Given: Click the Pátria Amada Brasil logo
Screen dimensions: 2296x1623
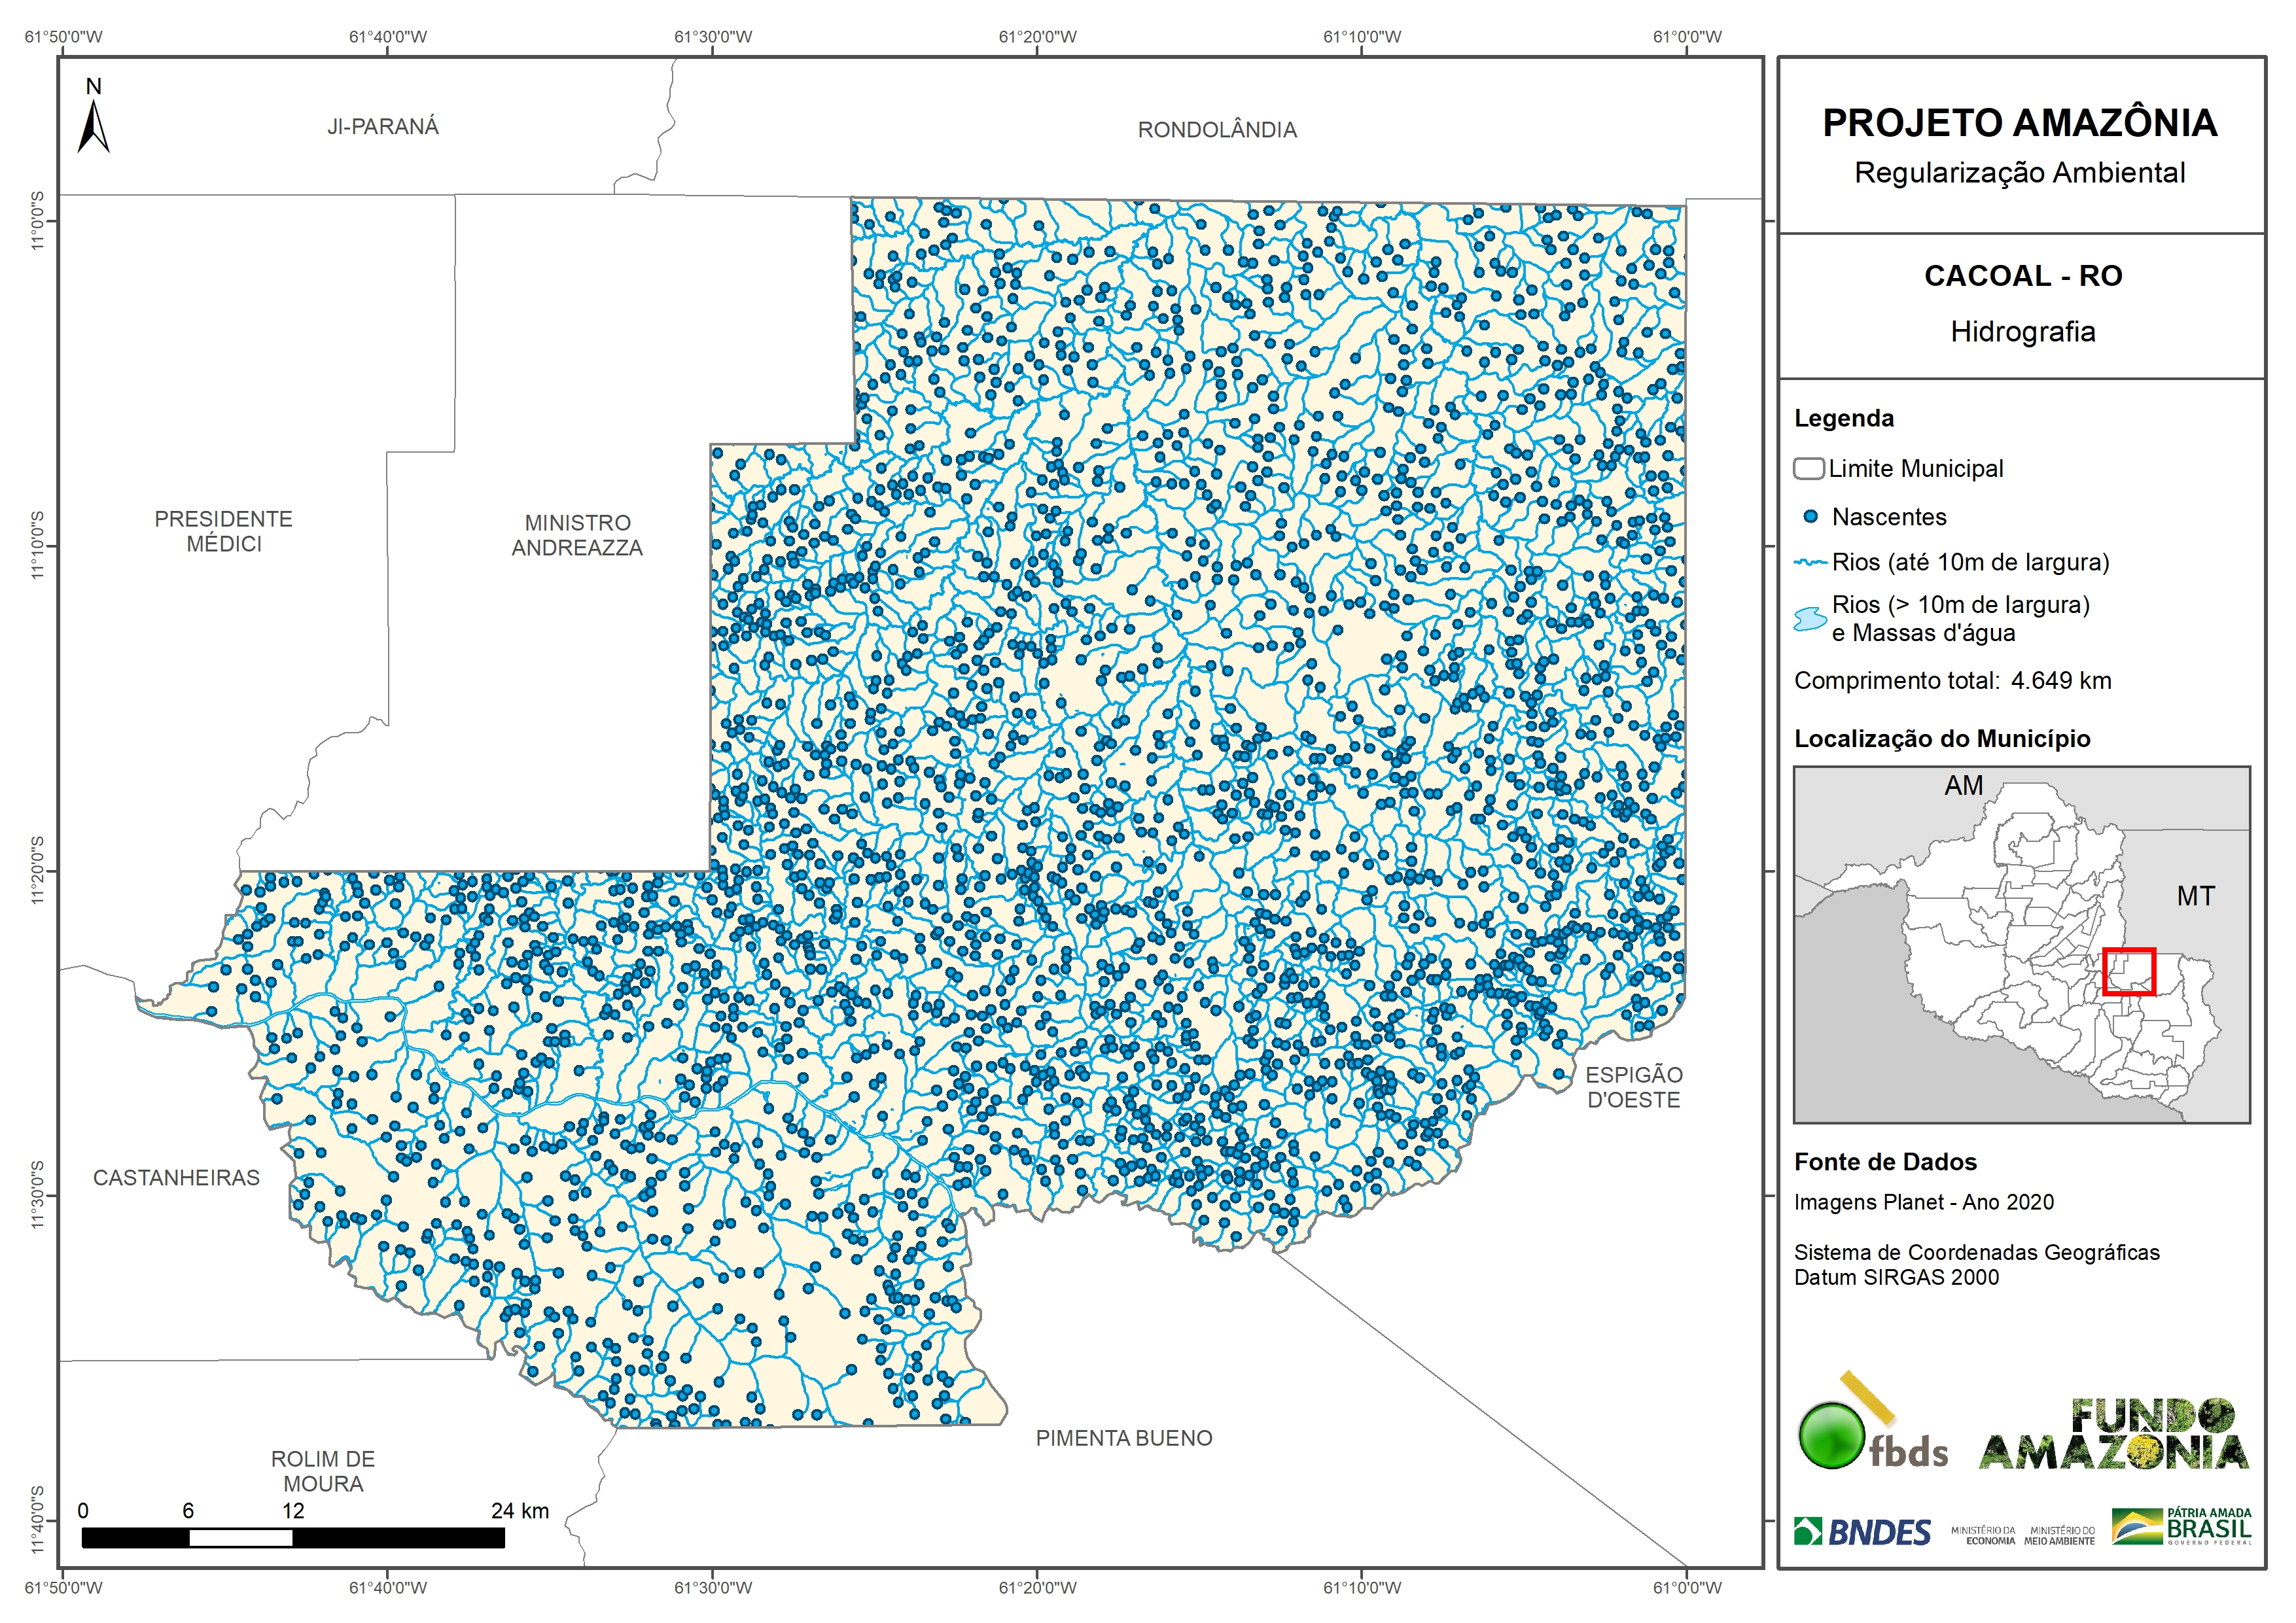Looking at the screenshot, I should pos(2182,1527).
